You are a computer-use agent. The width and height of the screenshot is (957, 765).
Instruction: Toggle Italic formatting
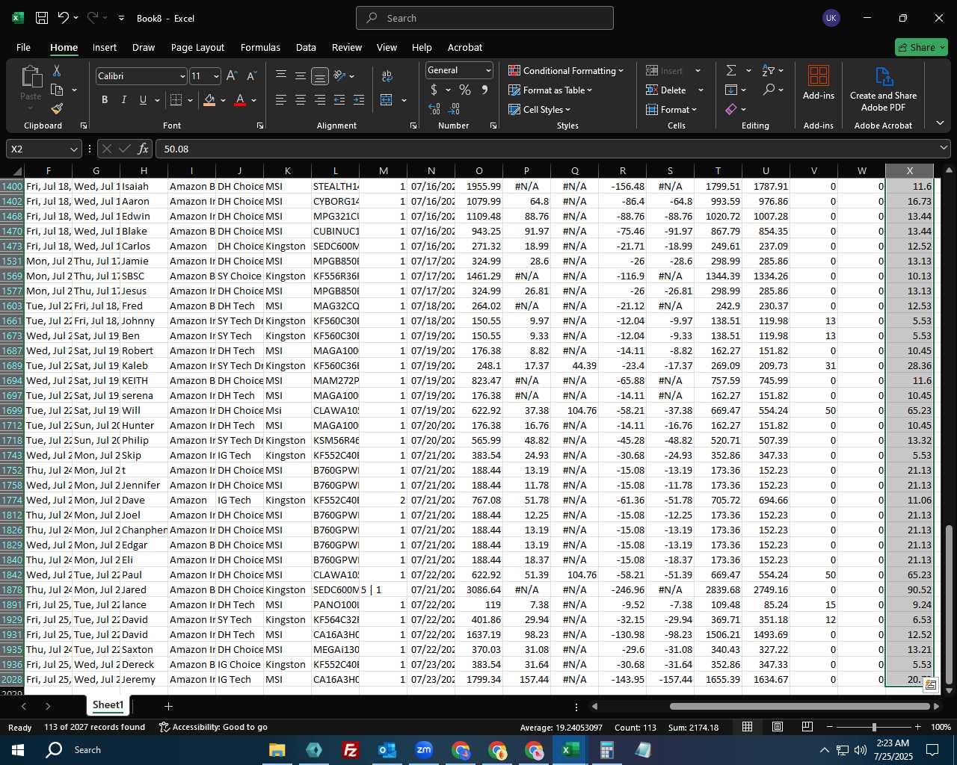[123, 99]
